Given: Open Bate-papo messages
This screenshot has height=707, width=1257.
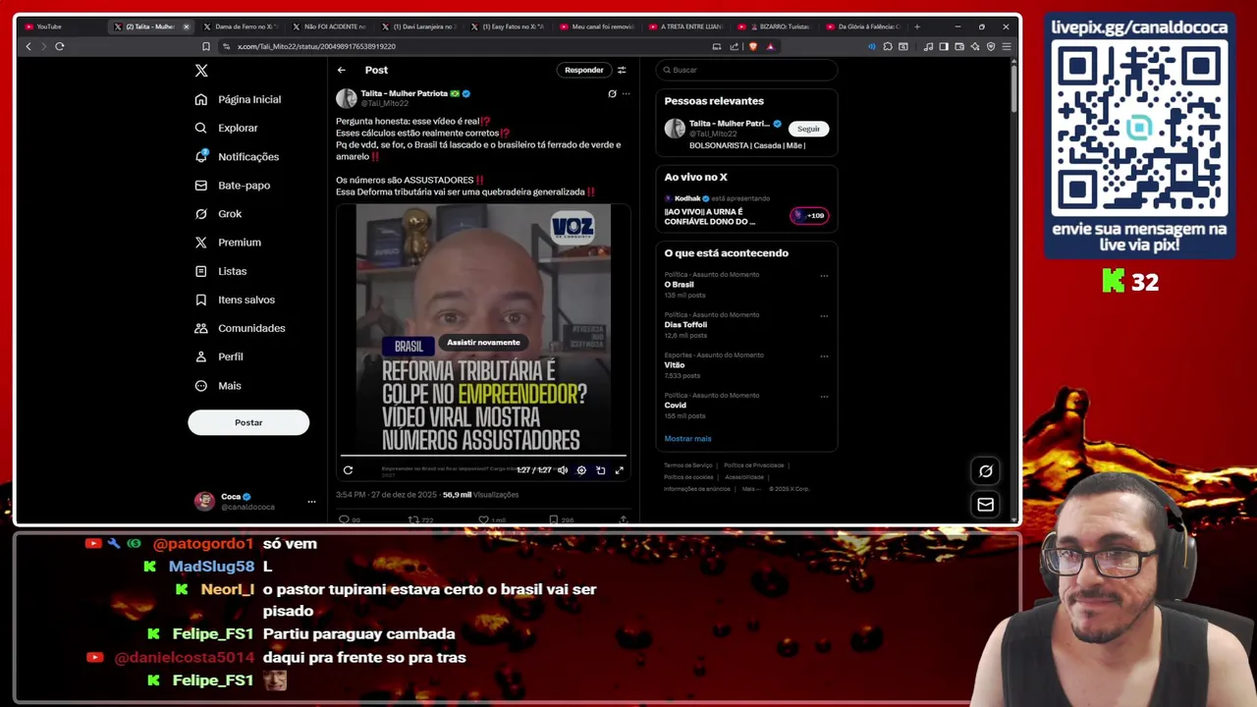Looking at the screenshot, I should pyautogui.click(x=233, y=185).
